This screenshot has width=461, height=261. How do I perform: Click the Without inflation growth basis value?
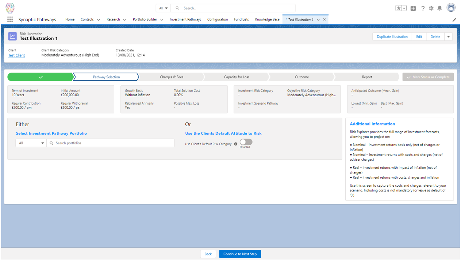coord(137,95)
